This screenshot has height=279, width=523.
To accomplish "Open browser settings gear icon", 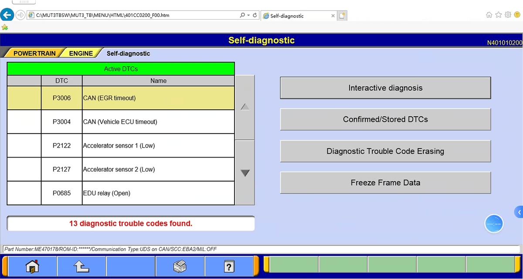I will 508,15.
